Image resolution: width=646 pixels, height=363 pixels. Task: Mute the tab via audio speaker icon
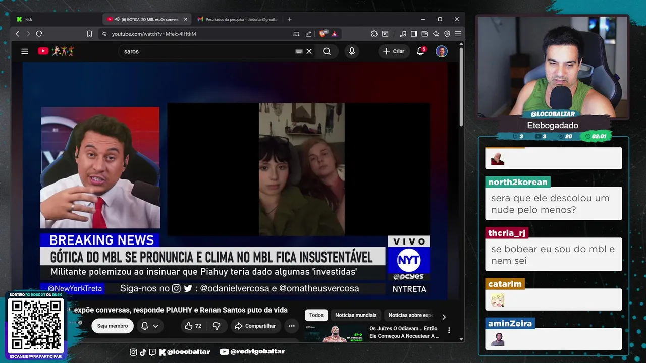point(117,19)
